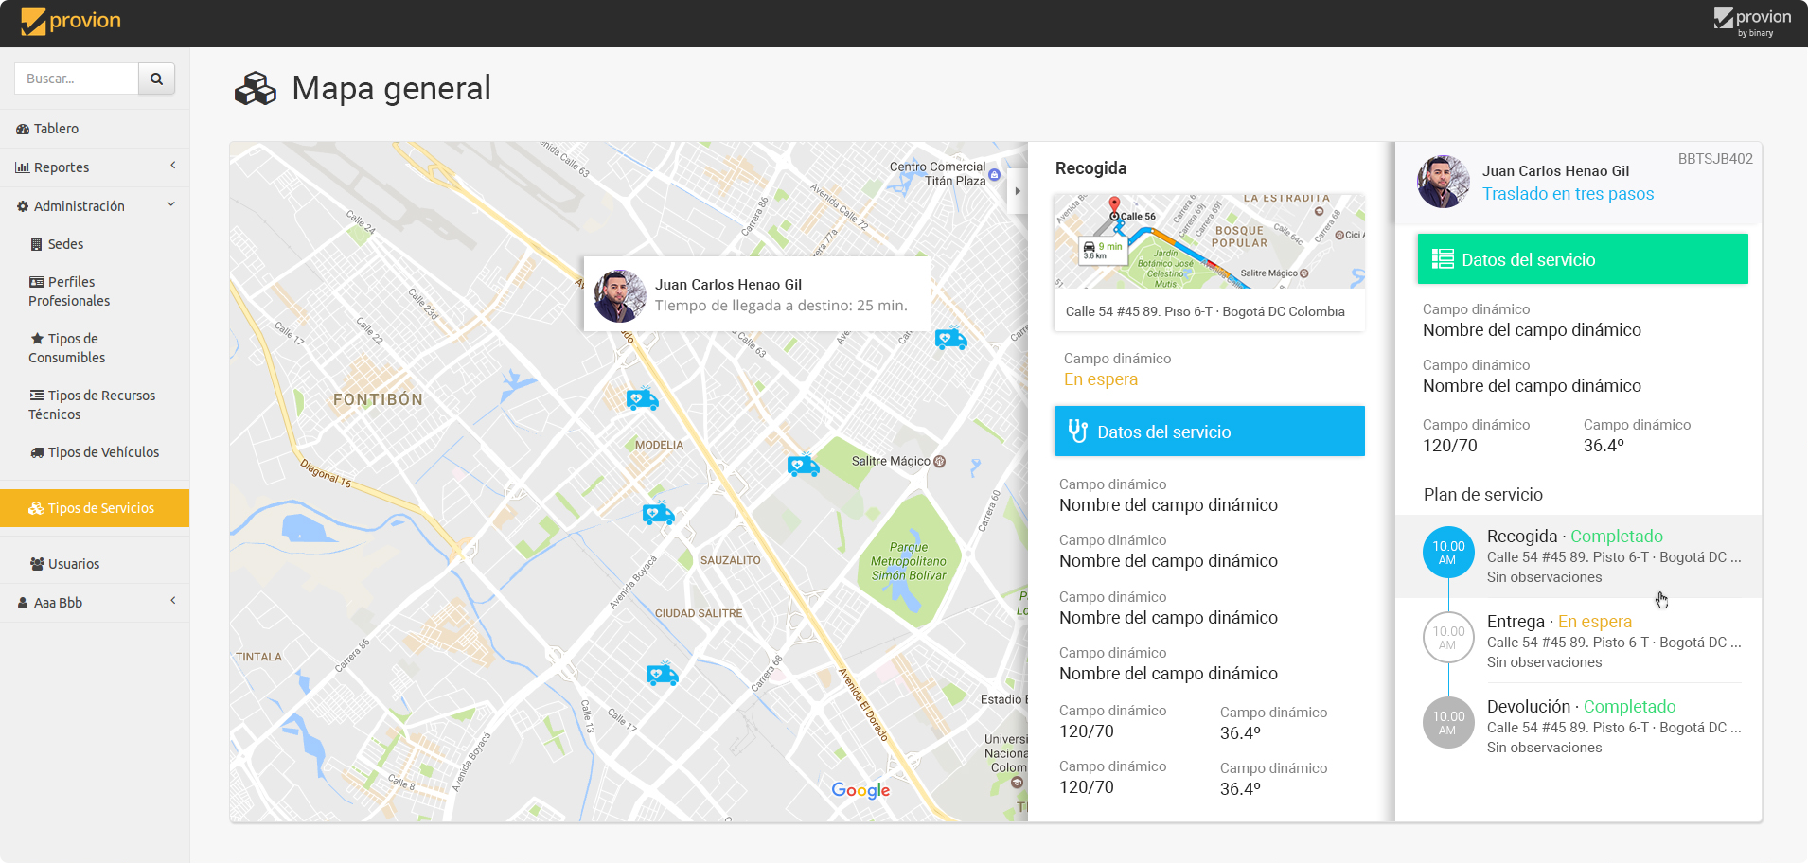Open Usuarios in the sidebar
The image size is (1808, 863).
pos(95,564)
